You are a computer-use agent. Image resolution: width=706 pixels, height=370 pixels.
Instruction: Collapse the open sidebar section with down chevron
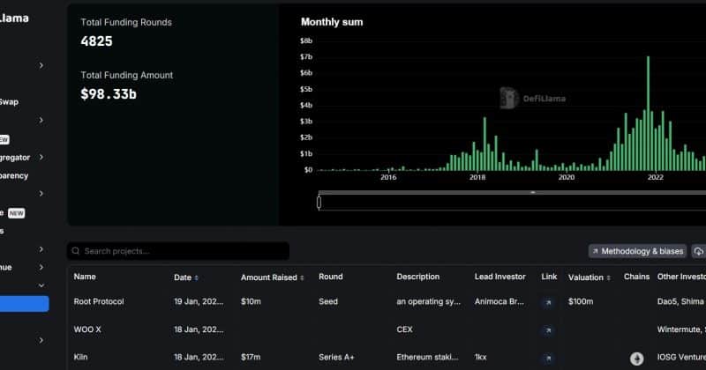coord(41,285)
